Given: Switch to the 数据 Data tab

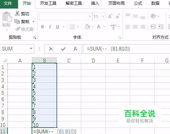Looking at the screenshot, I should tap(155, 3).
